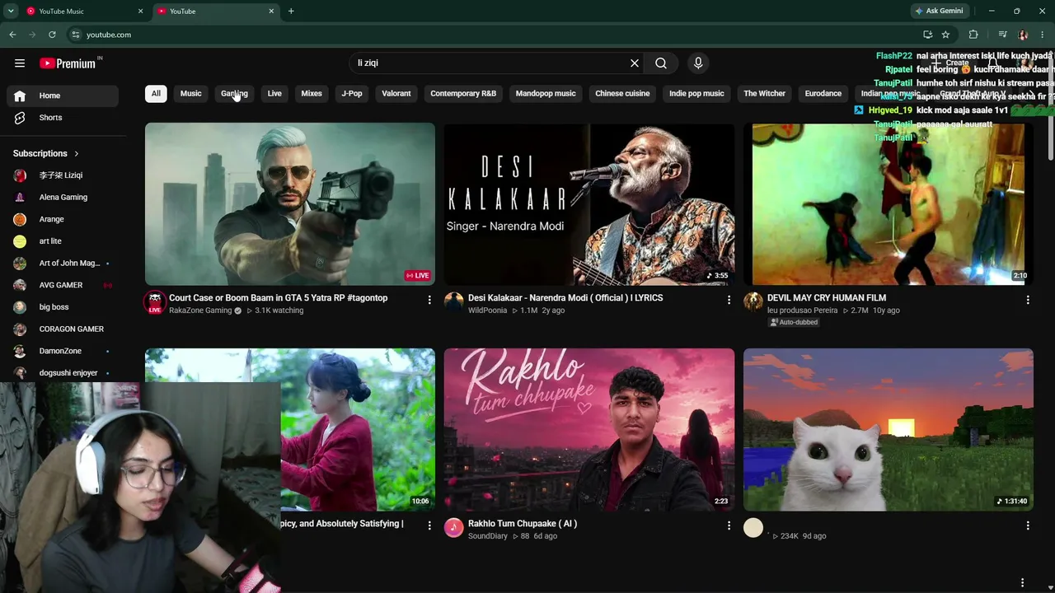Choose The Witcher filter chip

click(765, 94)
